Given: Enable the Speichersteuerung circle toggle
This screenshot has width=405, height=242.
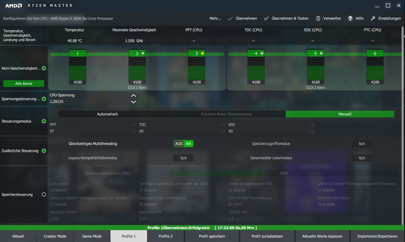Looking at the screenshot, I should coord(44,194).
